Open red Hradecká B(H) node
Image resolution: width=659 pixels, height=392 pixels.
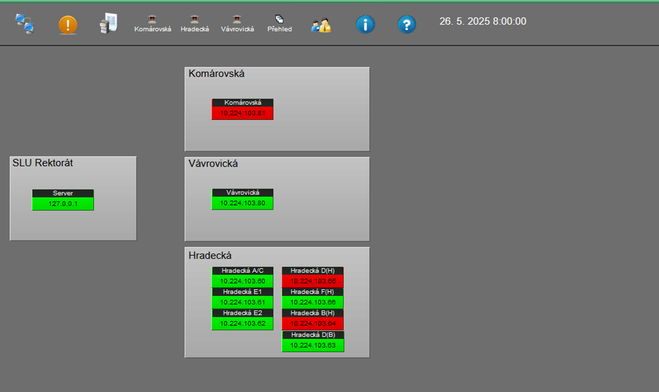tap(312, 319)
